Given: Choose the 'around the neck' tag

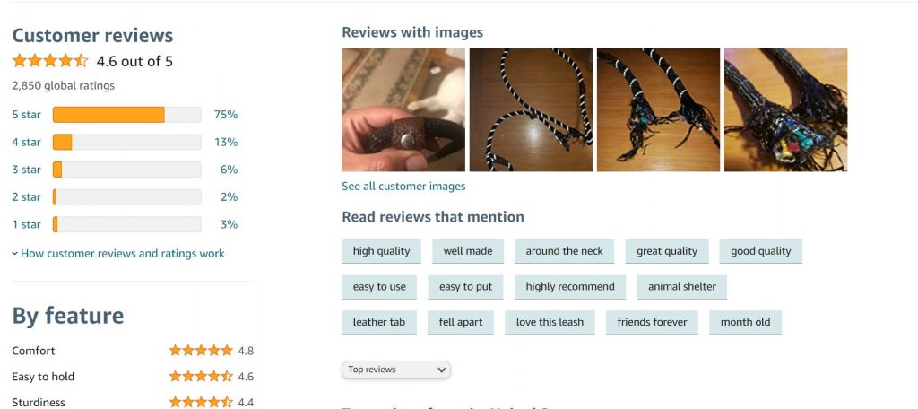Looking at the screenshot, I should (x=565, y=251).
